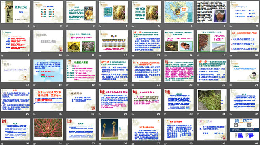Click the transition star icon under slide 5

(133, 26)
